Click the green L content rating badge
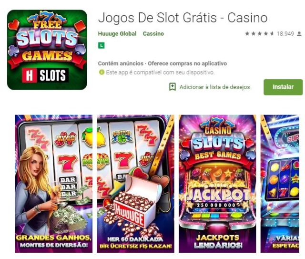The height and width of the screenshot is (259, 305). [102, 45]
